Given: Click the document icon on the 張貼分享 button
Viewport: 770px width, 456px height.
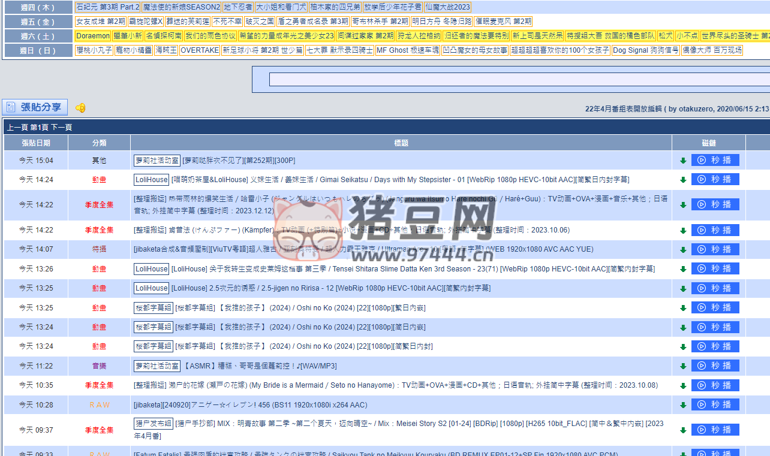Looking at the screenshot, I should [x=11, y=107].
